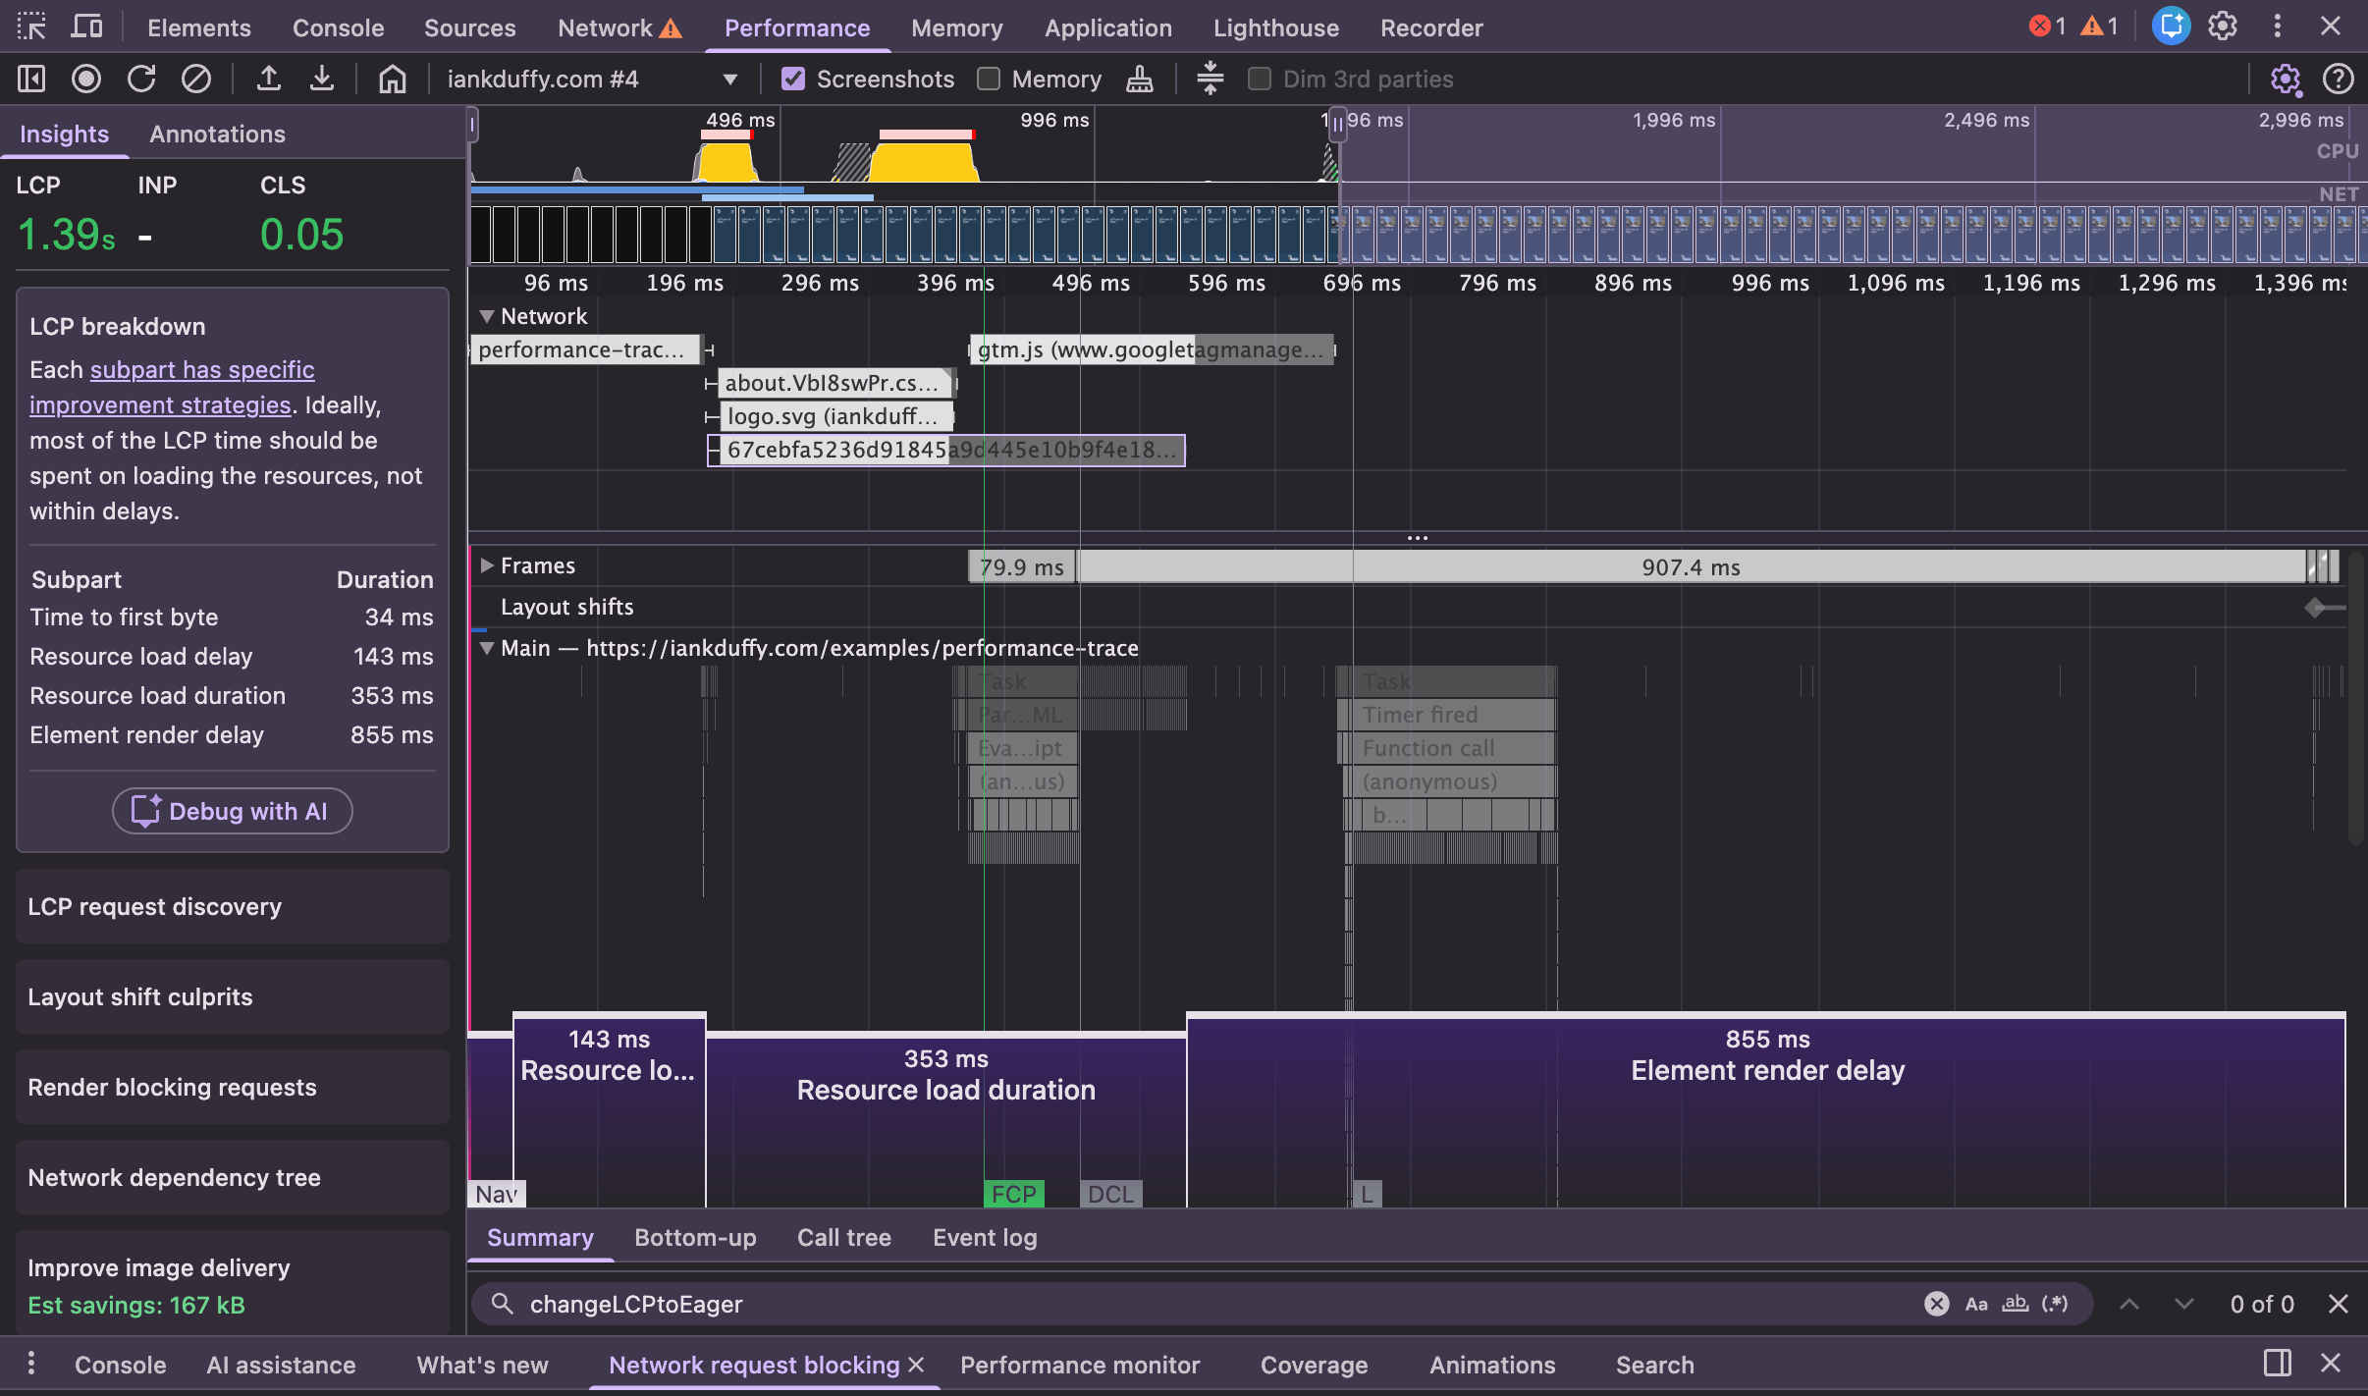Open the capture settings gear

[2287, 80]
